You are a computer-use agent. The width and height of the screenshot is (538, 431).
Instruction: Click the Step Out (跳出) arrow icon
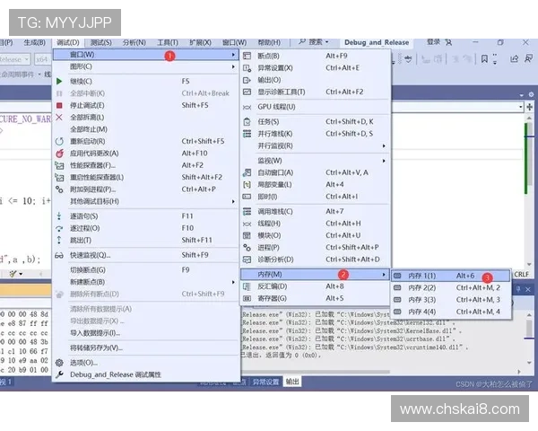tap(59, 241)
